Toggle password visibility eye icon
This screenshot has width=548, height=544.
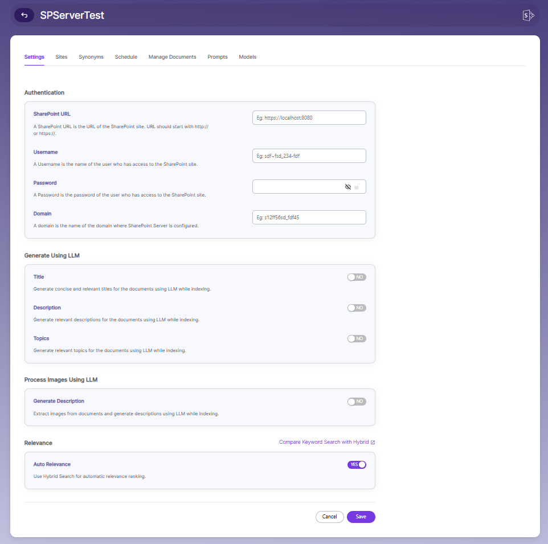[347, 187]
